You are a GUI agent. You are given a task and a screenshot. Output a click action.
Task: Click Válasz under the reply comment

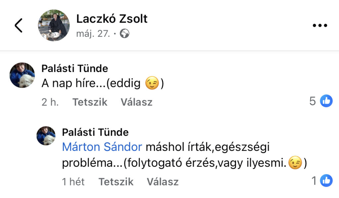163,182
